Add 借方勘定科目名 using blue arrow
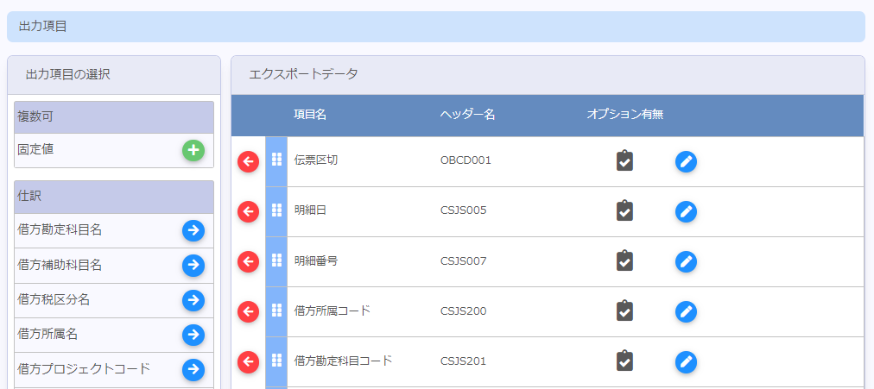The image size is (874, 389). [193, 230]
